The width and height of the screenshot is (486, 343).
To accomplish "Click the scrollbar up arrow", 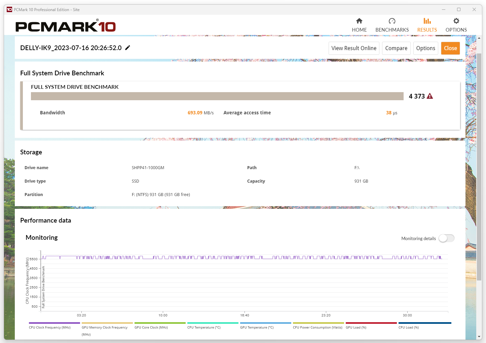I will point(479,38).
